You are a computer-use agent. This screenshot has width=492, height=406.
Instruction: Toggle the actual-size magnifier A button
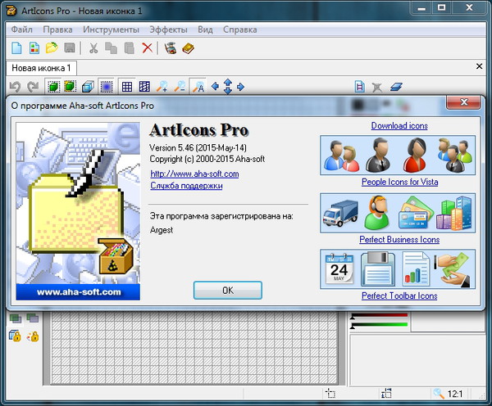tap(198, 86)
